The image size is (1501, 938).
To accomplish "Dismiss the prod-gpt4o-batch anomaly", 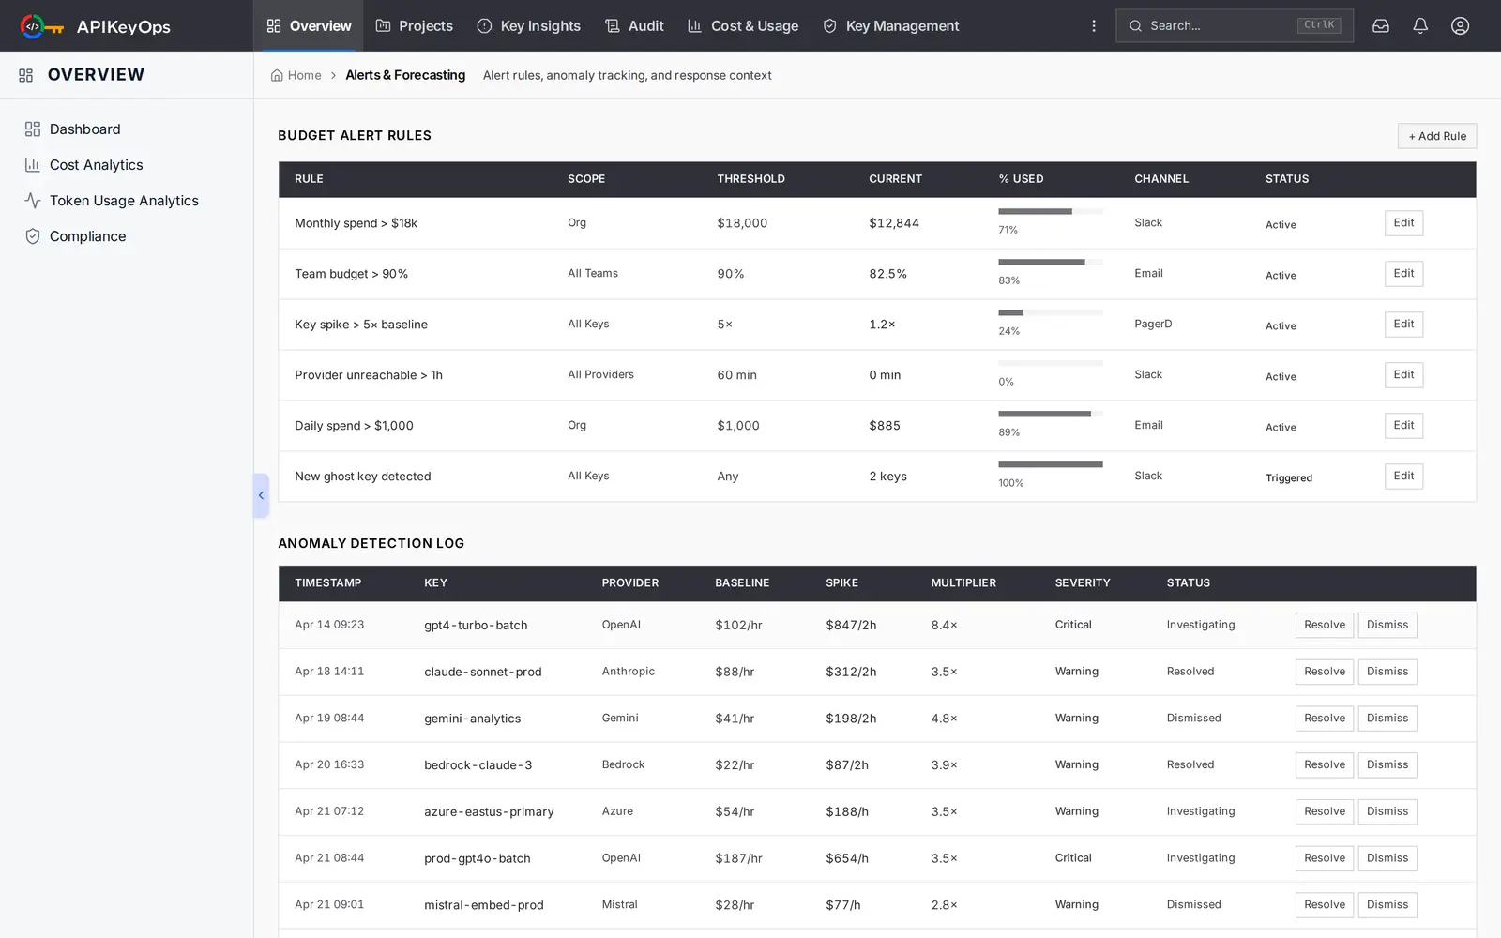I will [1387, 859].
